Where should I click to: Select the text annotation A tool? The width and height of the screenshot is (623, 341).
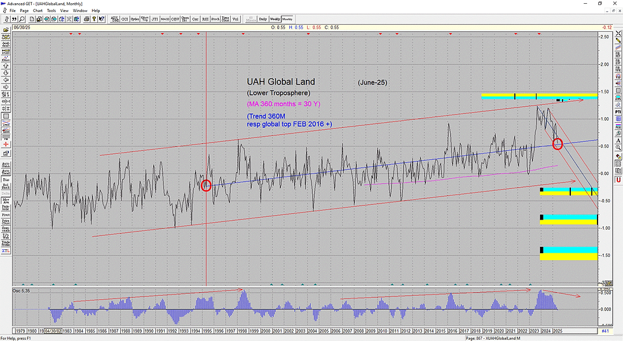[x=618, y=141]
